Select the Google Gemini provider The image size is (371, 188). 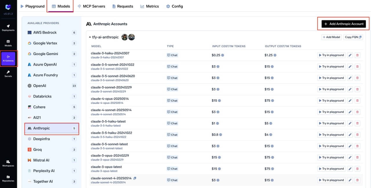[x=52, y=54]
